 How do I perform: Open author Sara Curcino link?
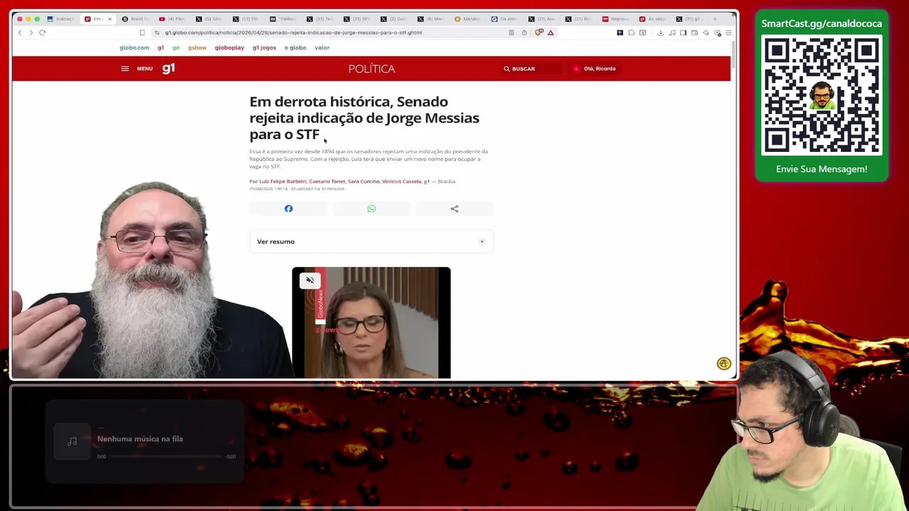364,182
